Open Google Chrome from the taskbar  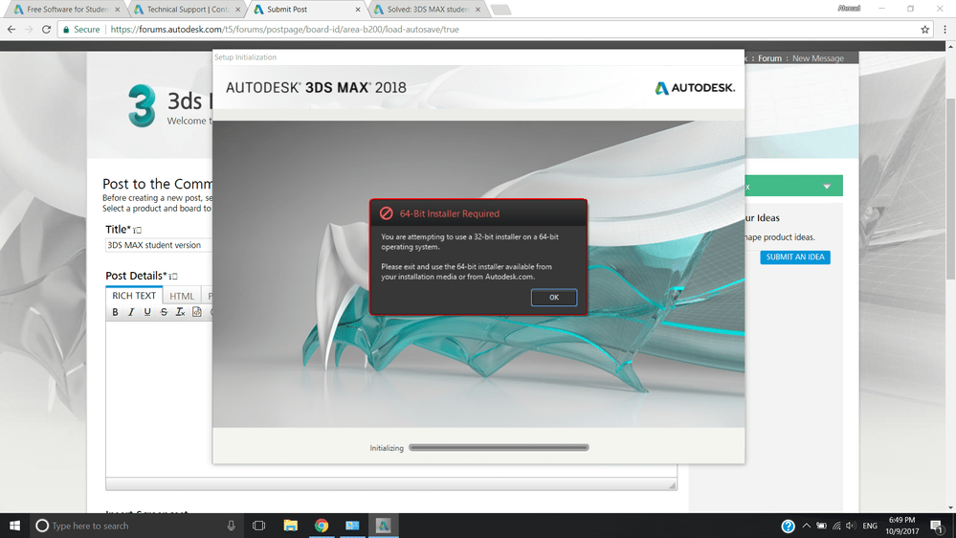tap(322, 526)
